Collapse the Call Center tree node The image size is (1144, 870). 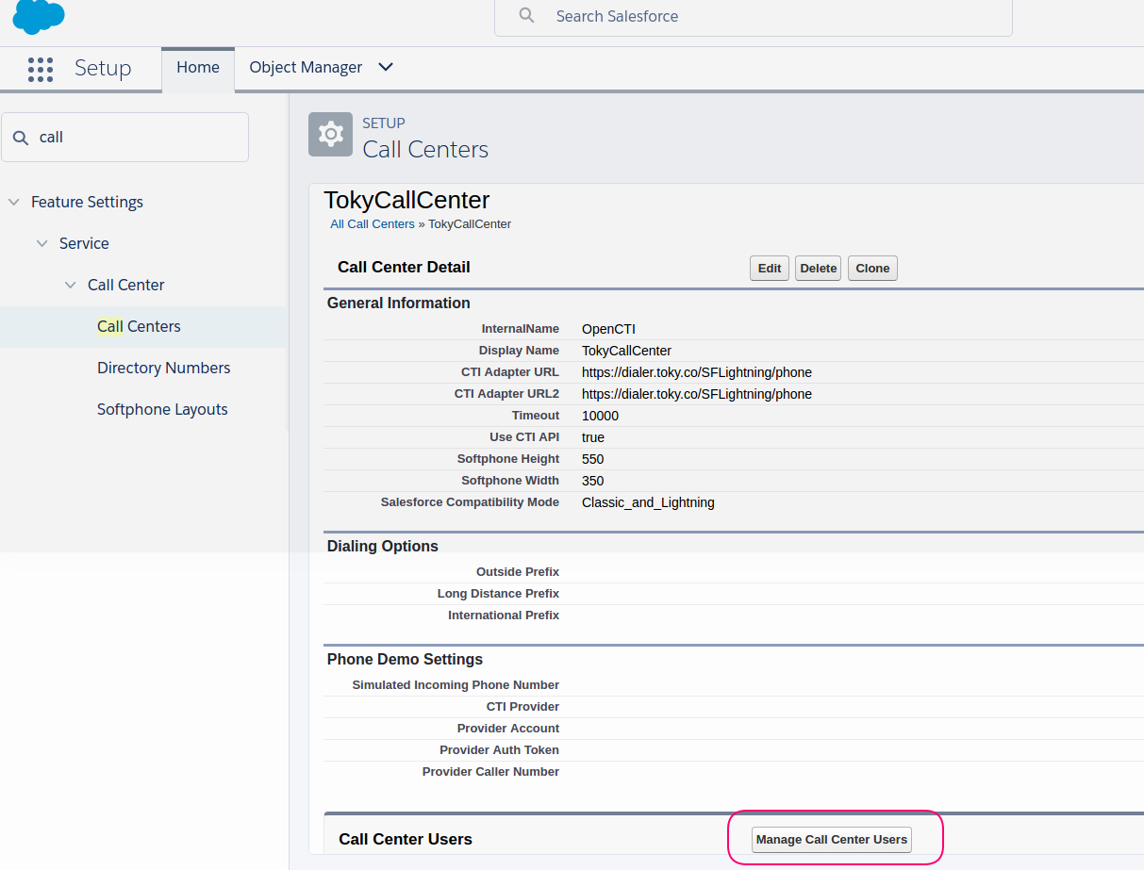click(71, 285)
